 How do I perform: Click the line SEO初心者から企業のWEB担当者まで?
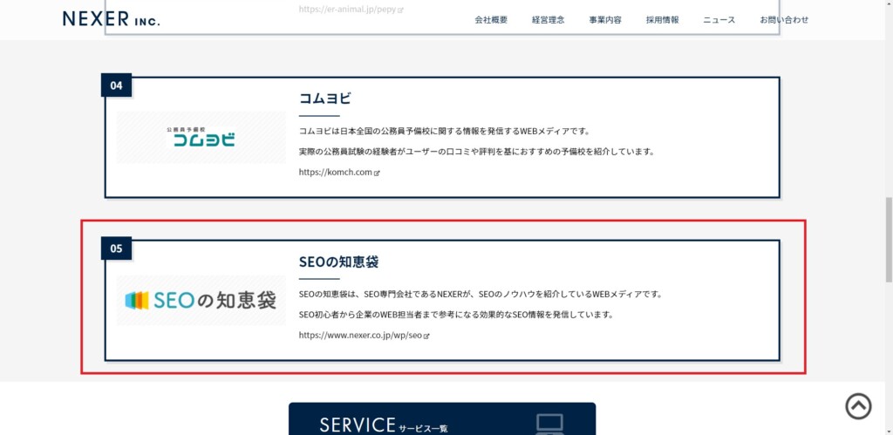[x=456, y=315]
